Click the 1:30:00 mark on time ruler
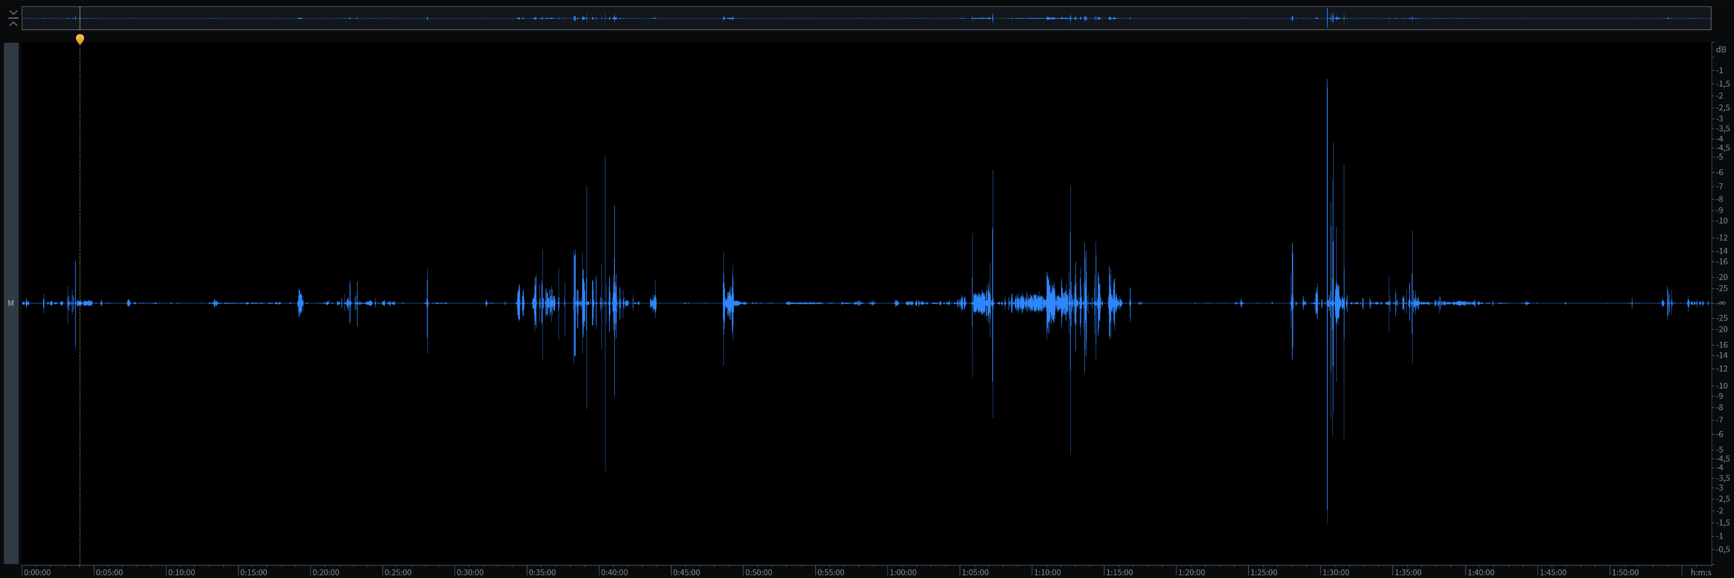Viewport: 1734px width, 578px height. tap(1335, 572)
